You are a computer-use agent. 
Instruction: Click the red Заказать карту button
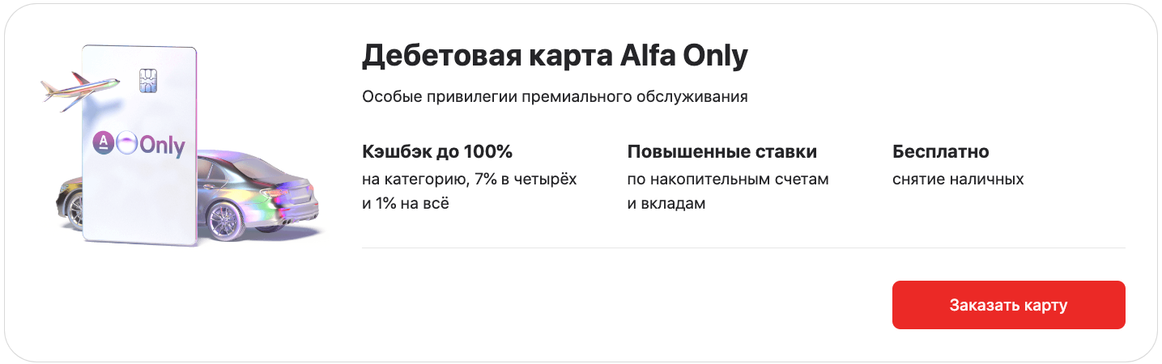(x=1008, y=305)
